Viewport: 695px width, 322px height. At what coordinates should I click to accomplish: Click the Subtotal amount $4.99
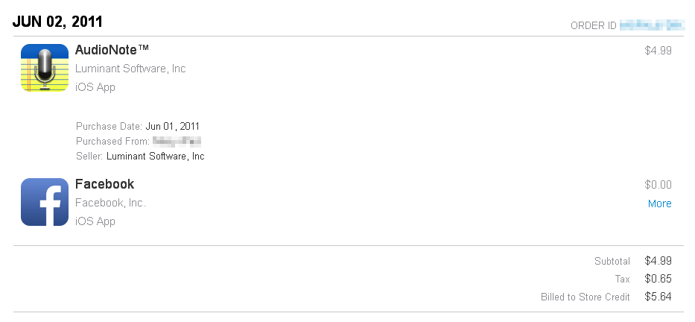pos(658,261)
